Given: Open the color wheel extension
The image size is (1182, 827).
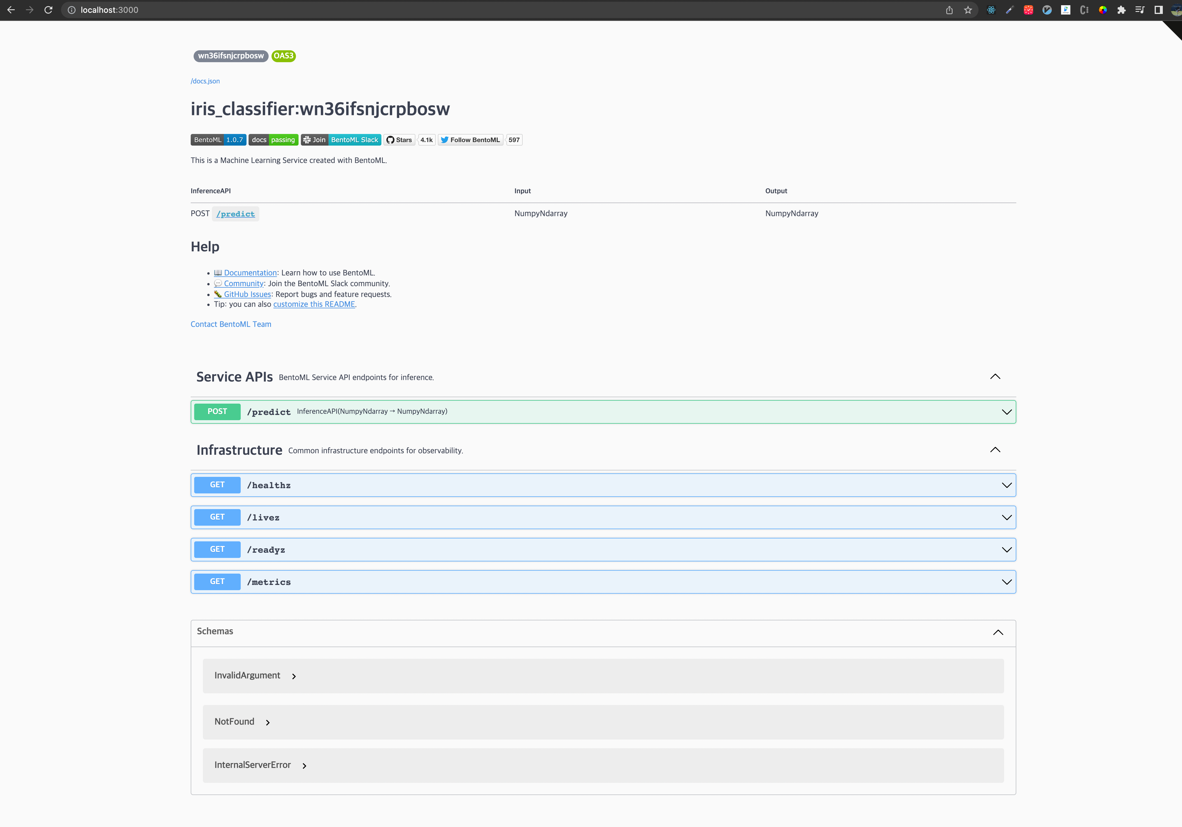Looking at the screenshot, I should [x=1103, y=10].
